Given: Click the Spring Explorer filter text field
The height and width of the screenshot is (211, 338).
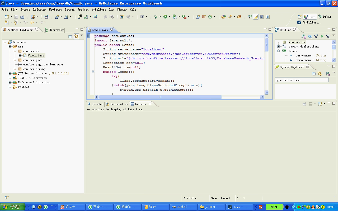Looking at the screenshot, I should 302,80.
